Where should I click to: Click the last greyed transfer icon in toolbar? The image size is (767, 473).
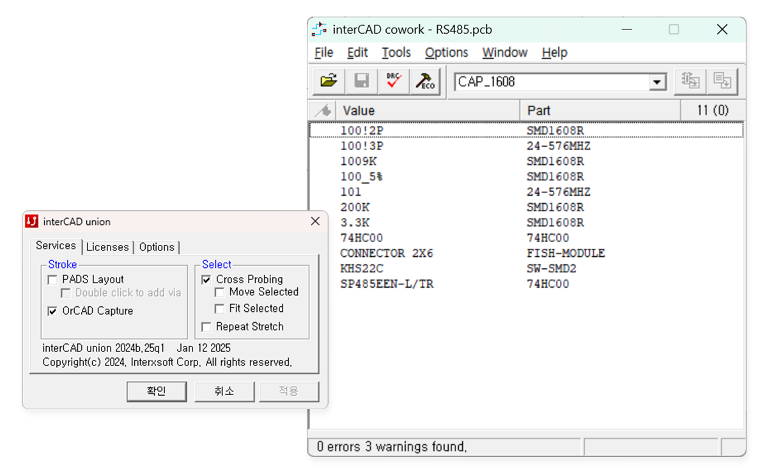tap(722, 81)
